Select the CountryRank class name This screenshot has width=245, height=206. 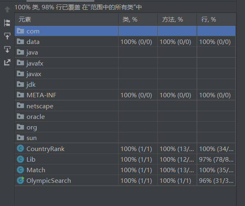[45, 149]
